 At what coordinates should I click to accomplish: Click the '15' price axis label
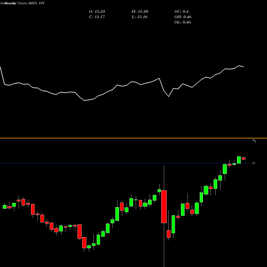pyautogui.click(x=254, y=163)
